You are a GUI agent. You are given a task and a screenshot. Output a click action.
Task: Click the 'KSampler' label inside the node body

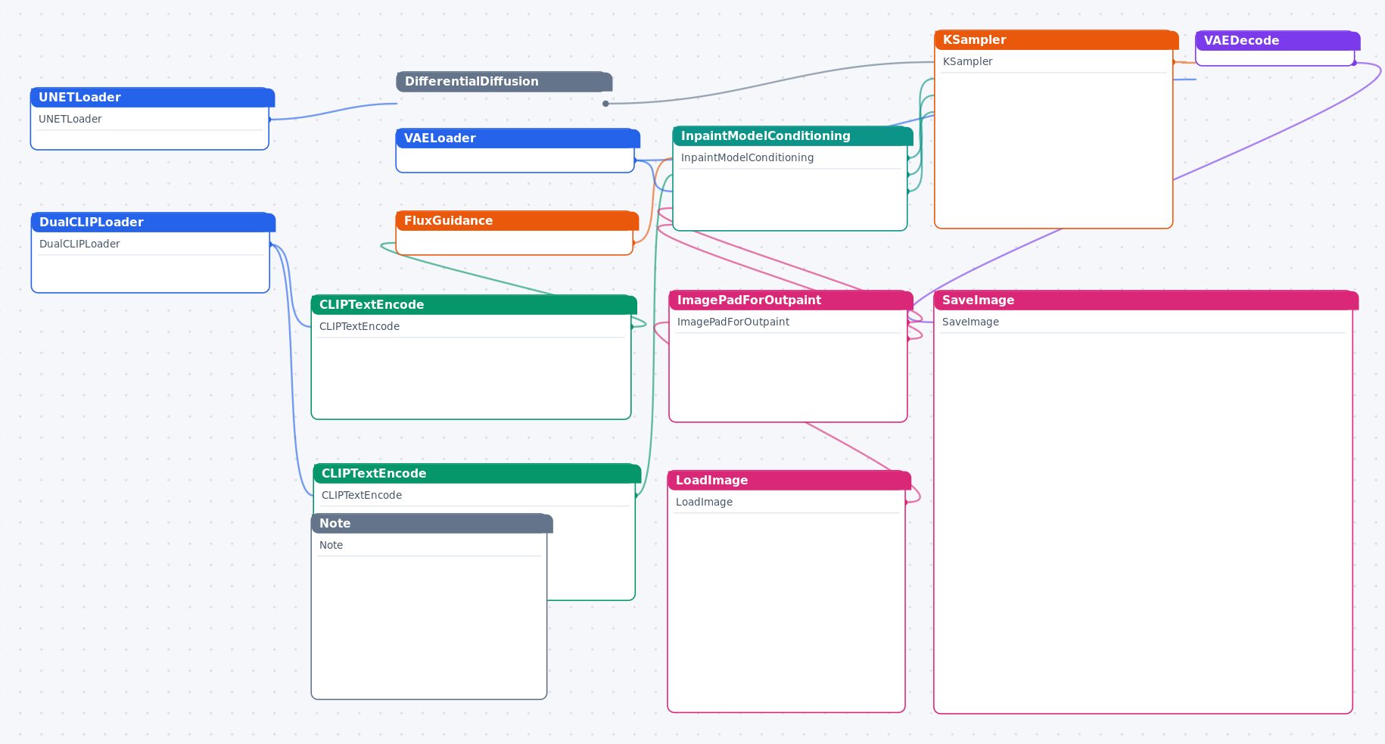(968, 62)
